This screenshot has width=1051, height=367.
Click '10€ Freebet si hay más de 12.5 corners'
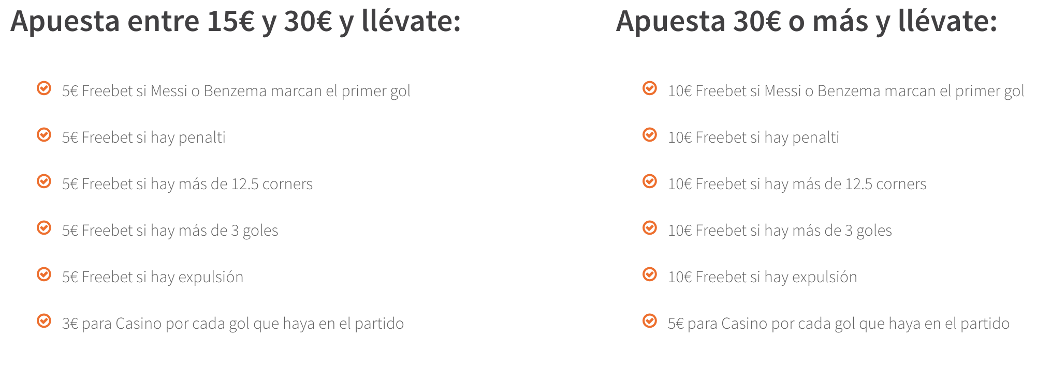pos(797,184)
